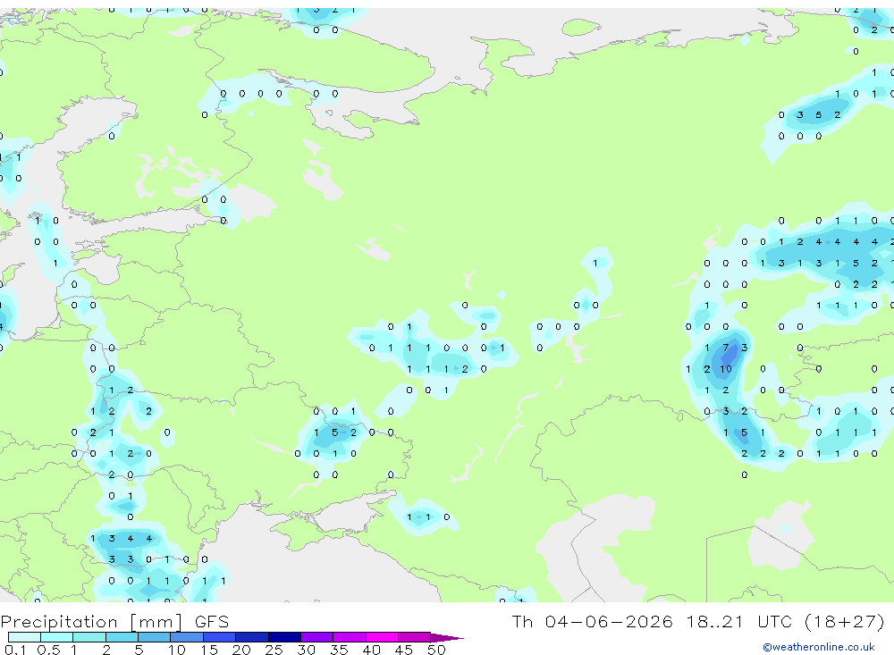Screen dimensions: 894x655
Task: Select the 0.1–0.5 mm lightest legend swatch
Action: [x=24, y=637]
